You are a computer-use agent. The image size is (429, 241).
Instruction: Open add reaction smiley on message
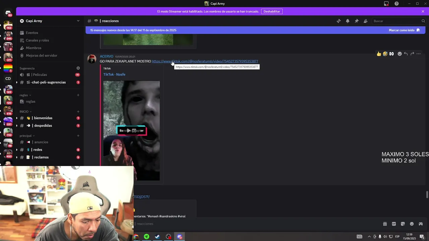[400, 54]
